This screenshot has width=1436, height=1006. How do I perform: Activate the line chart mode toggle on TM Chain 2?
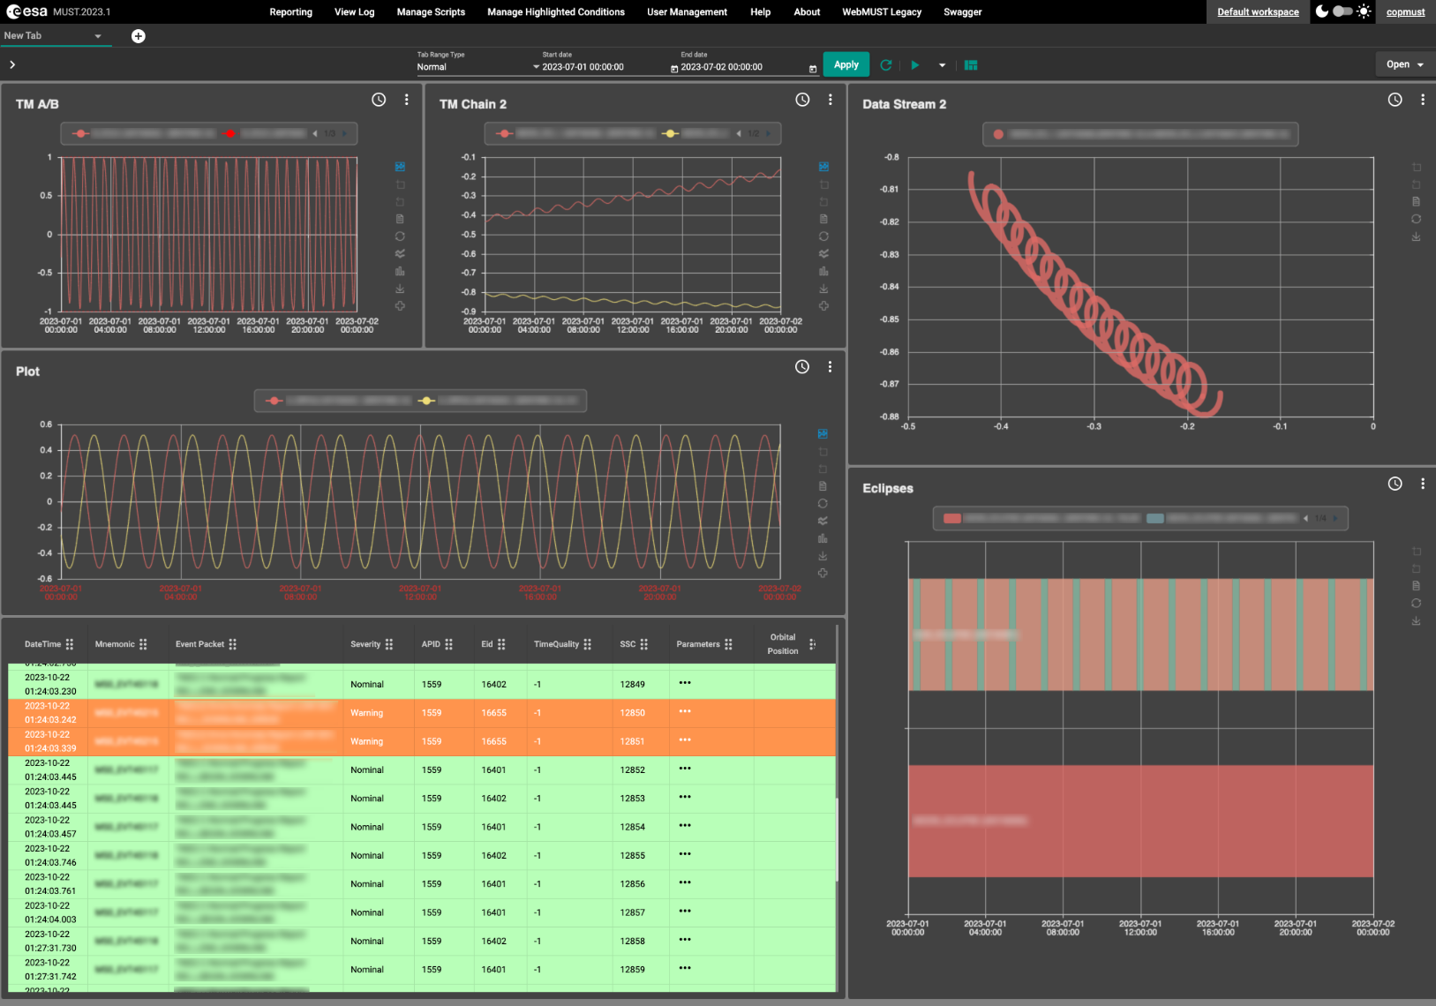[x=823, y=166]
